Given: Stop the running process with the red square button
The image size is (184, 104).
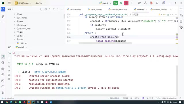Looking at the screenshot, I should click(126, 3).
